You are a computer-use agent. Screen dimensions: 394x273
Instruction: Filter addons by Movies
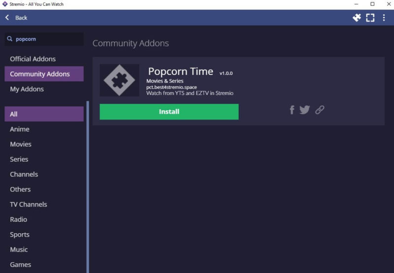44,144
